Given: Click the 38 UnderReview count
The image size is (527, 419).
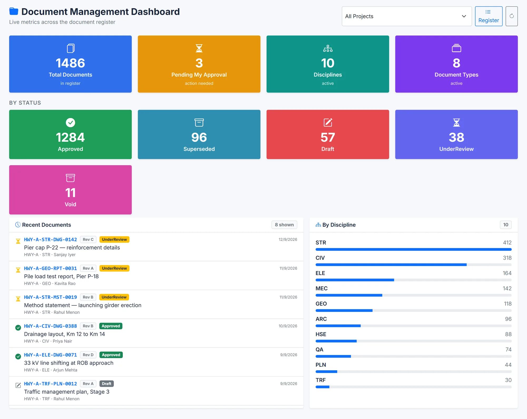Looking at the screenshot, I should [x=456, y=137].
